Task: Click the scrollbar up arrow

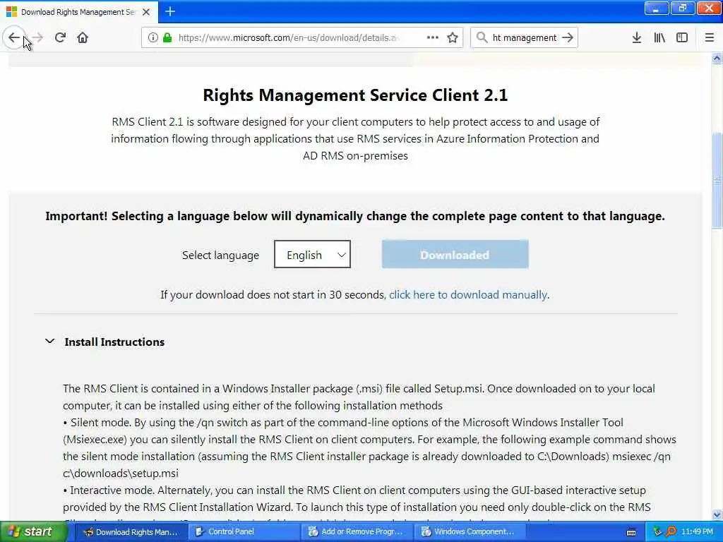Action: pos(717,58)
